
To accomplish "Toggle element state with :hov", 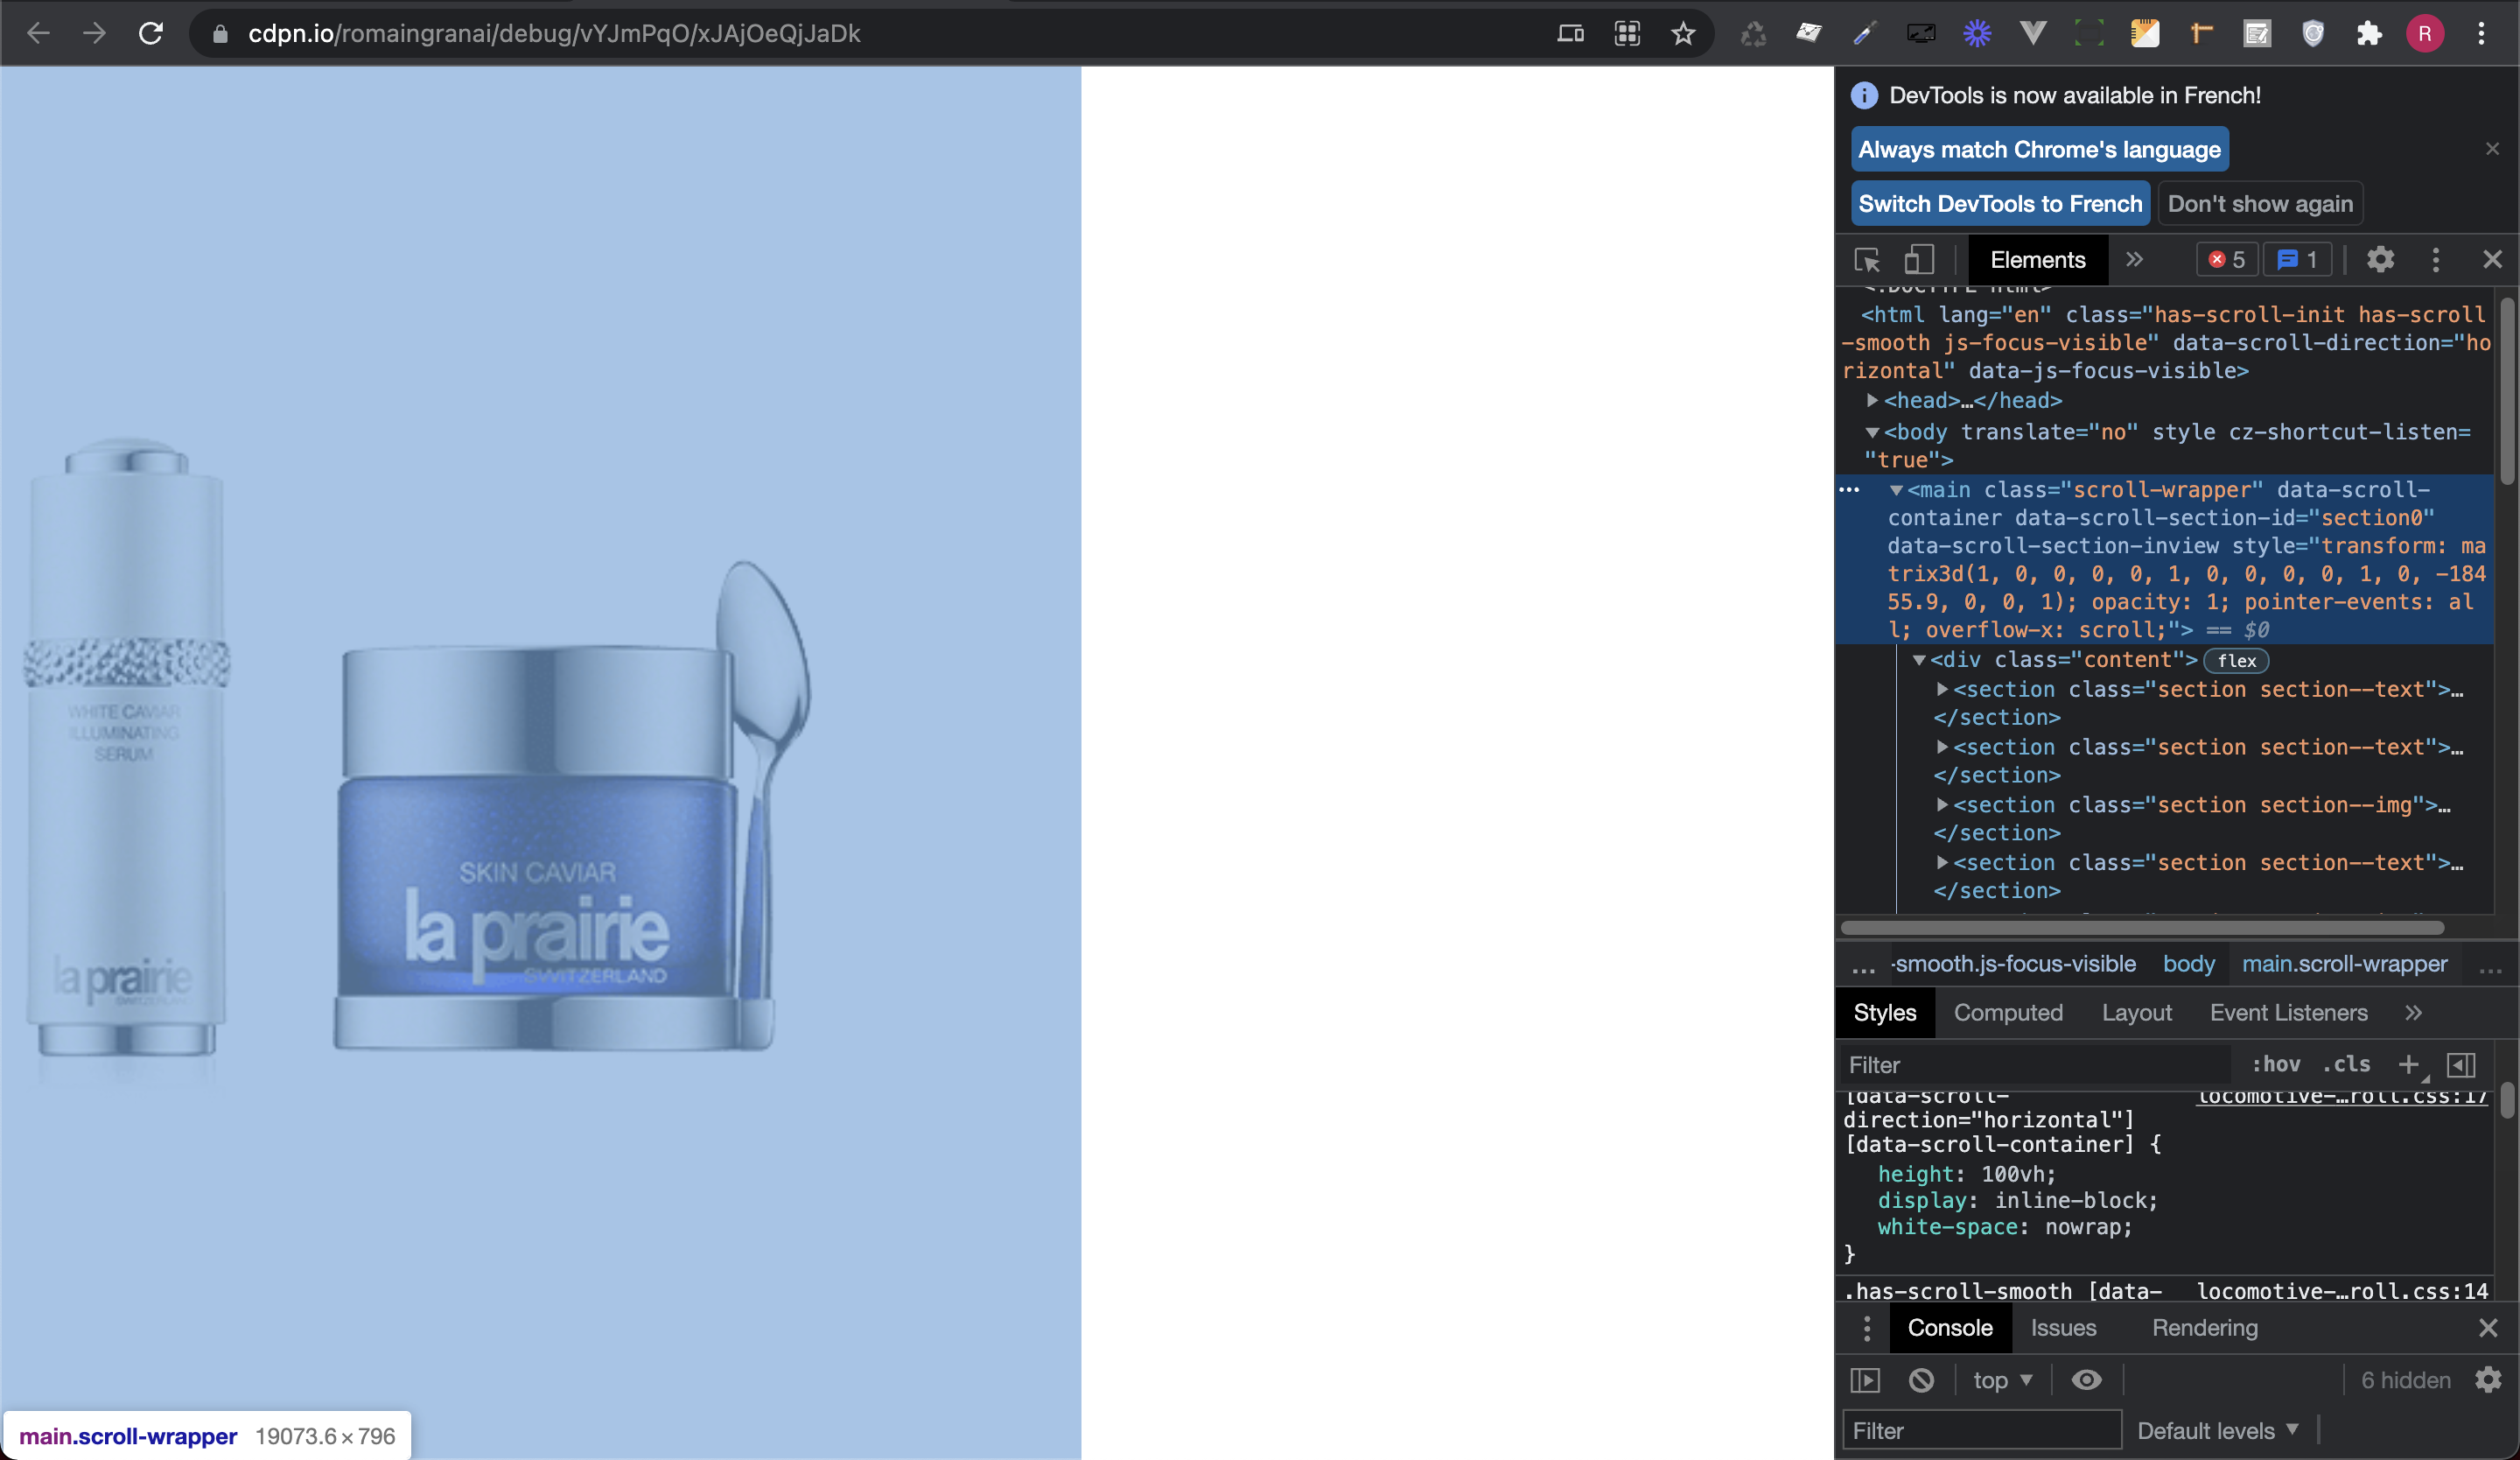I will 2277,1064.
